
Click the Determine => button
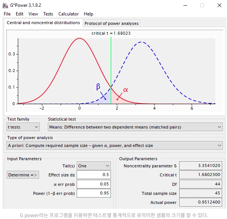click(x=23, y=175)
